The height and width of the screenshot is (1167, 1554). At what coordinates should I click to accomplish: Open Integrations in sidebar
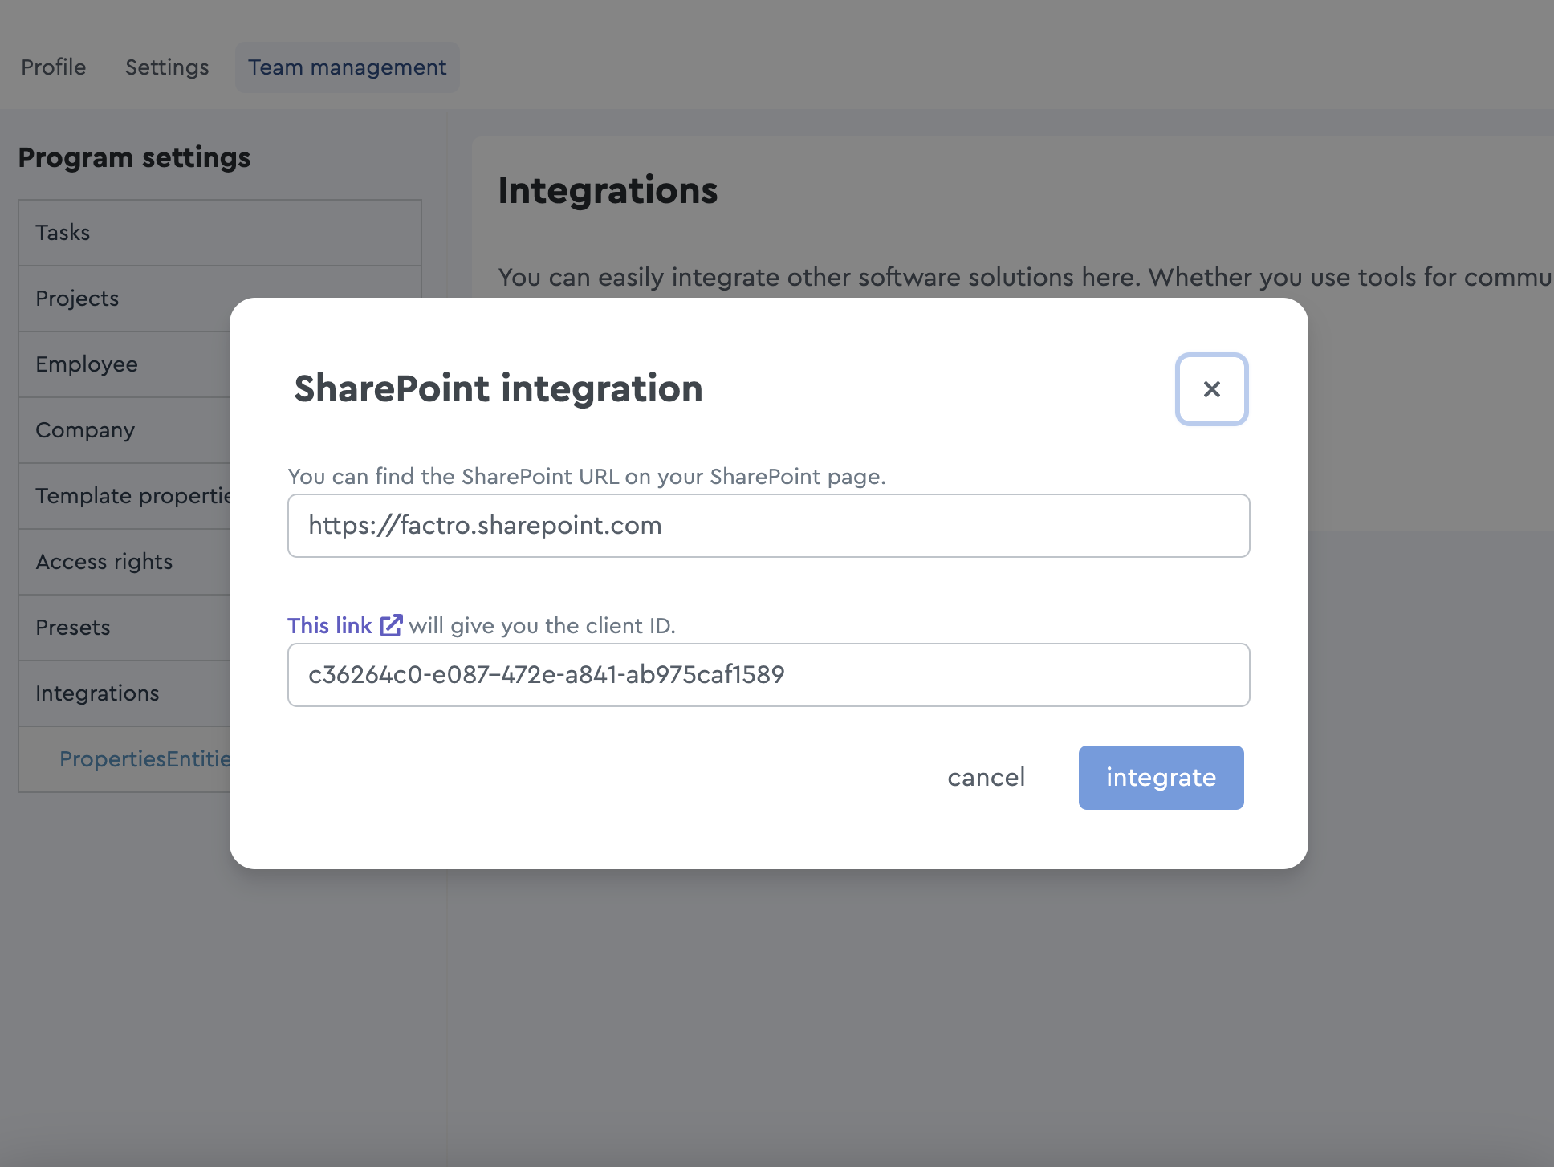click(x=124, y=693)
